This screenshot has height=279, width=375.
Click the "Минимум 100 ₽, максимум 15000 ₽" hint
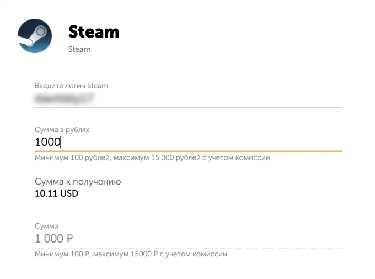pyautogui.click(x=131, y=255)
